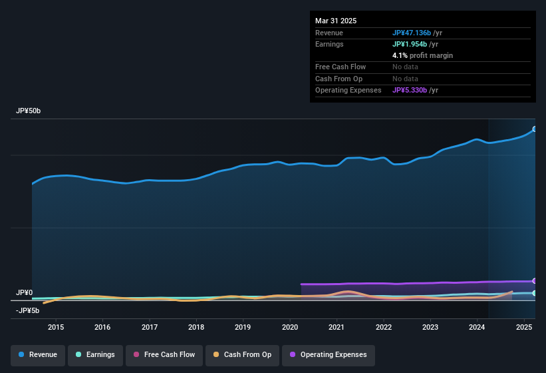Click the purple Operating Expenses endpoint marker
This screenshot has height=373, width=546.
click(x=535, y=281)
